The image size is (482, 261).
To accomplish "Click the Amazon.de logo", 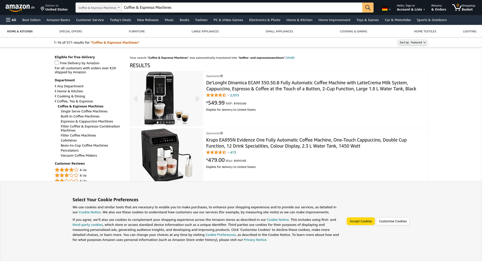I will point(20,8).
